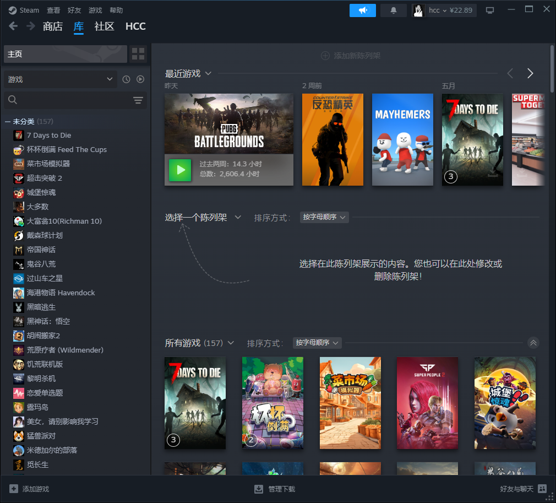The height and width of the screenshot is (503, 556).
Task: Show the previous recent games
Action: coord(510,73)
